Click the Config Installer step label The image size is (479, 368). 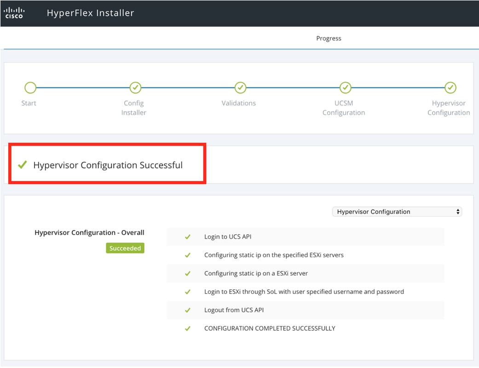(134, 108)
